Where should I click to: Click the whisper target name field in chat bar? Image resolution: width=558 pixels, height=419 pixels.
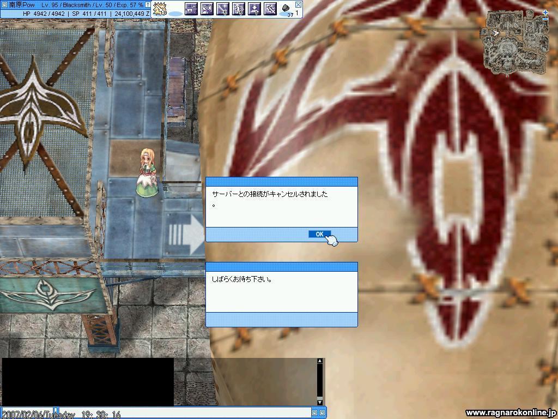(x=28, y=412)
